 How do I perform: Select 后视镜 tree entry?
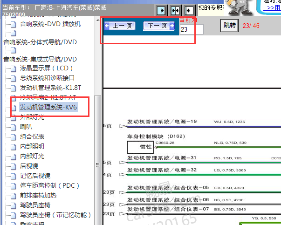tap(29, 166)
